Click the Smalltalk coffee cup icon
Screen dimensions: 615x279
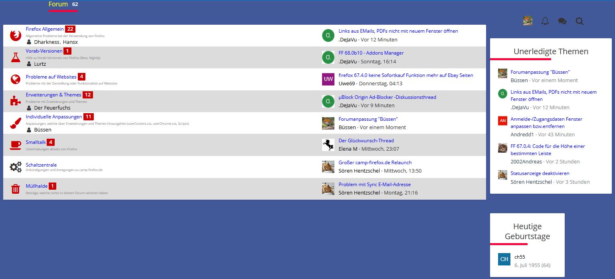tap(16, 145)
